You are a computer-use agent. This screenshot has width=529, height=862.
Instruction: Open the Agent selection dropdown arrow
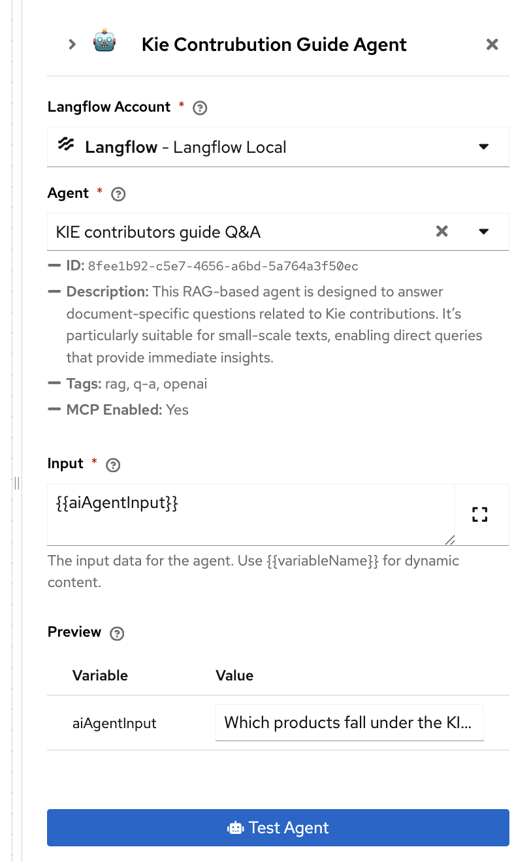click(484, 231)
